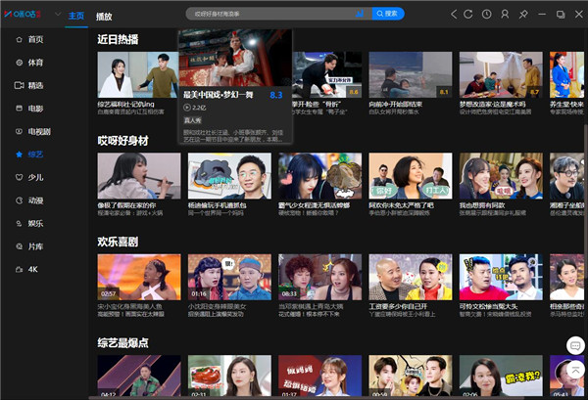
Task: Switch to the 播放 tab
Action: [105, 16]
